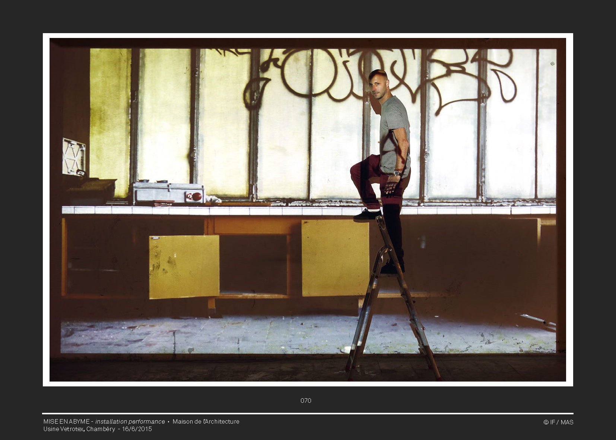Screen dimensions: 616x440
Task: Click the Usine Vetrotex, Chambéry date line
Action: pyautogui.click(x=98, y=429)
